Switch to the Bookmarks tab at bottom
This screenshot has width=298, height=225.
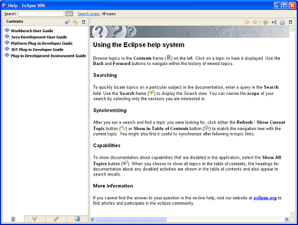point(78,219)
